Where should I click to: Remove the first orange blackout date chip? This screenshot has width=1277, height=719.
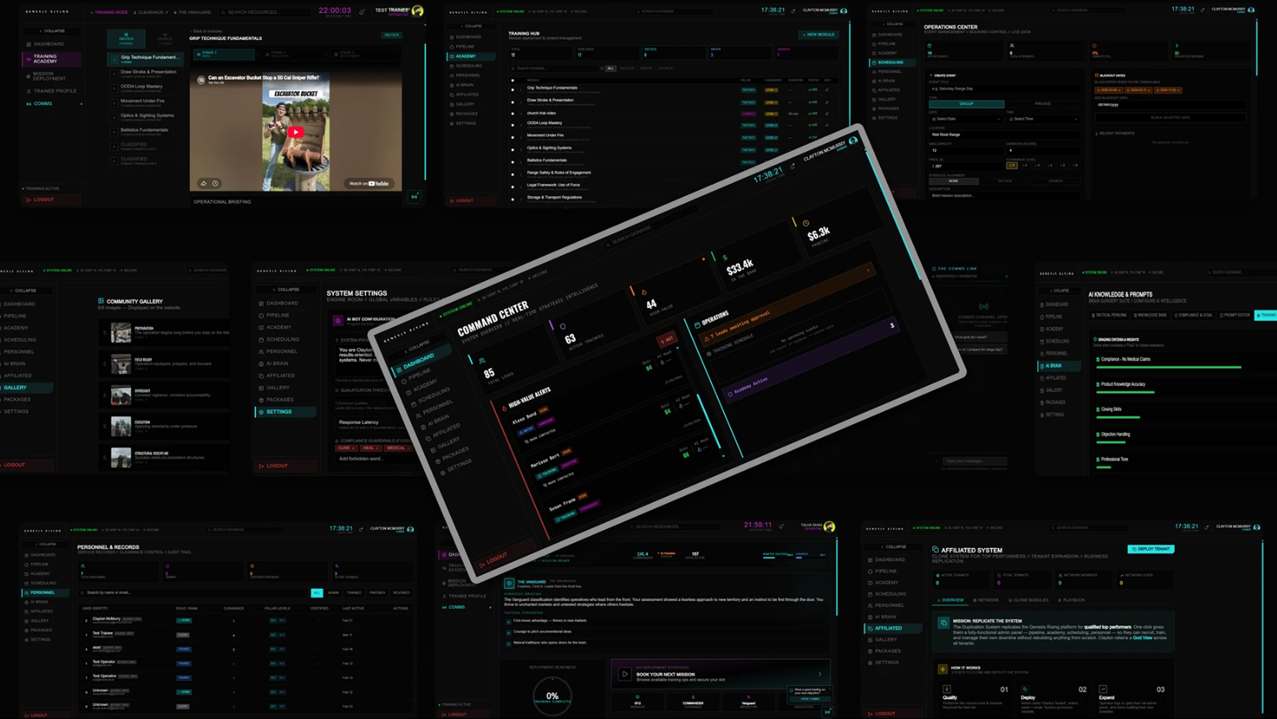(x=1119, y=90)
